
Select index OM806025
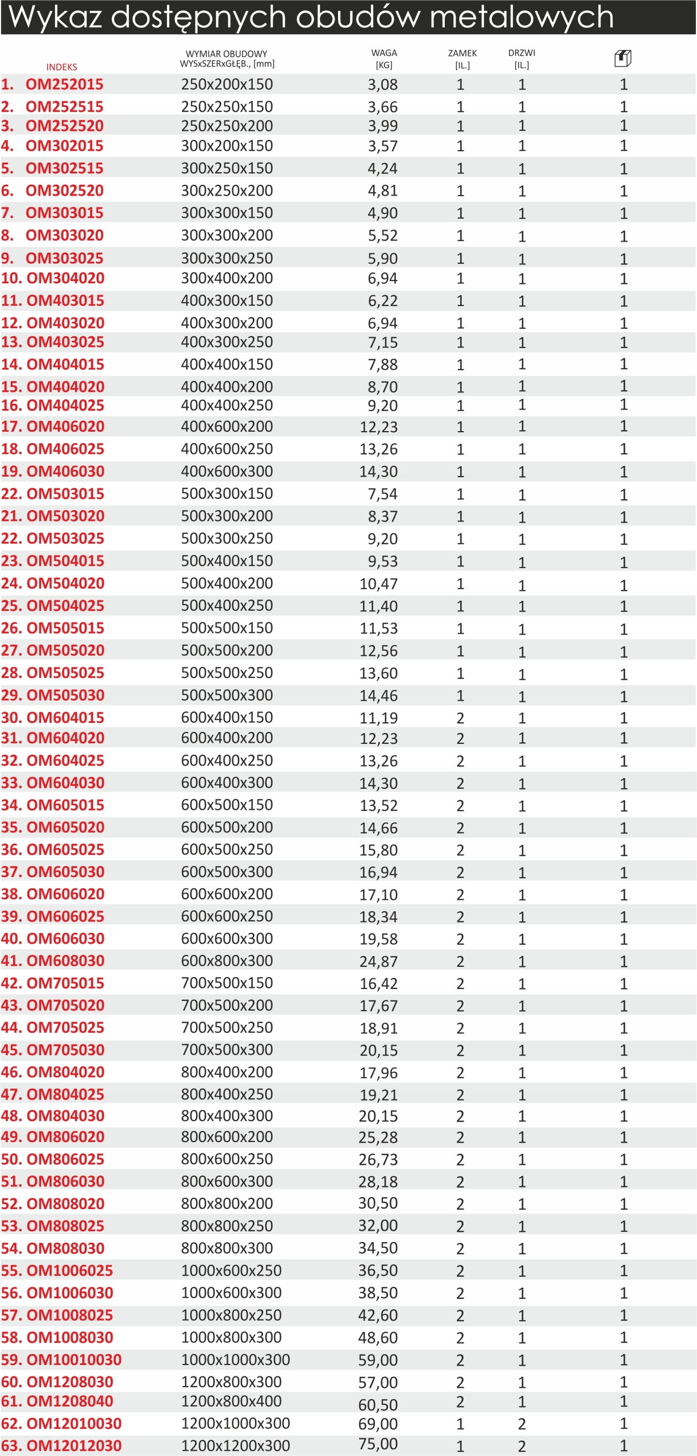[65, 1159]
